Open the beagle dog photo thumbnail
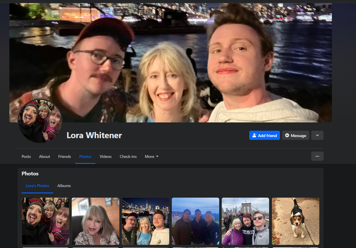Image resolution: width=356 pixels, height=248 pixels. (x=295, y=221)
